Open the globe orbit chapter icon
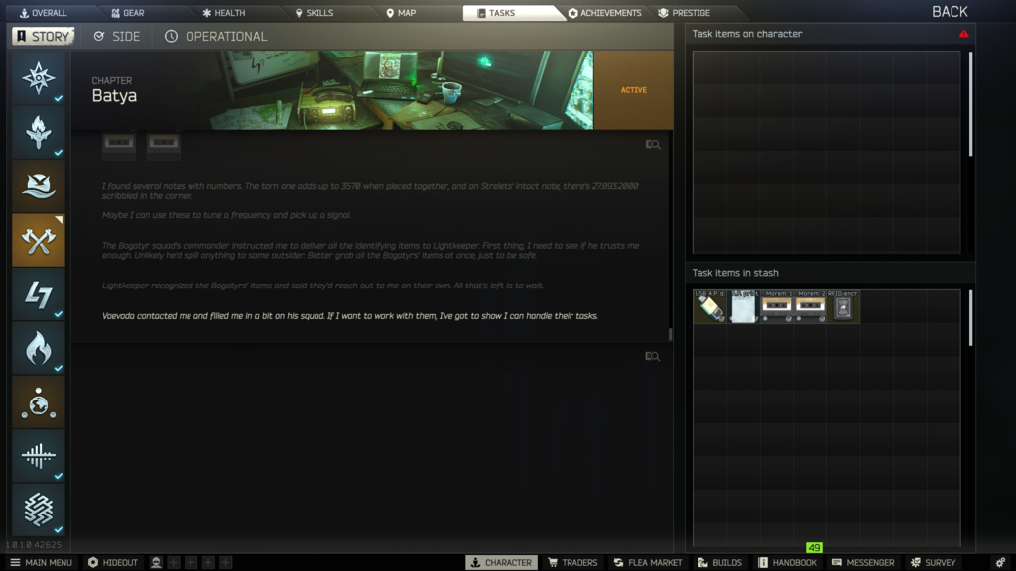The height and width of the screenshot is (571, 1016). coord(39,401)
